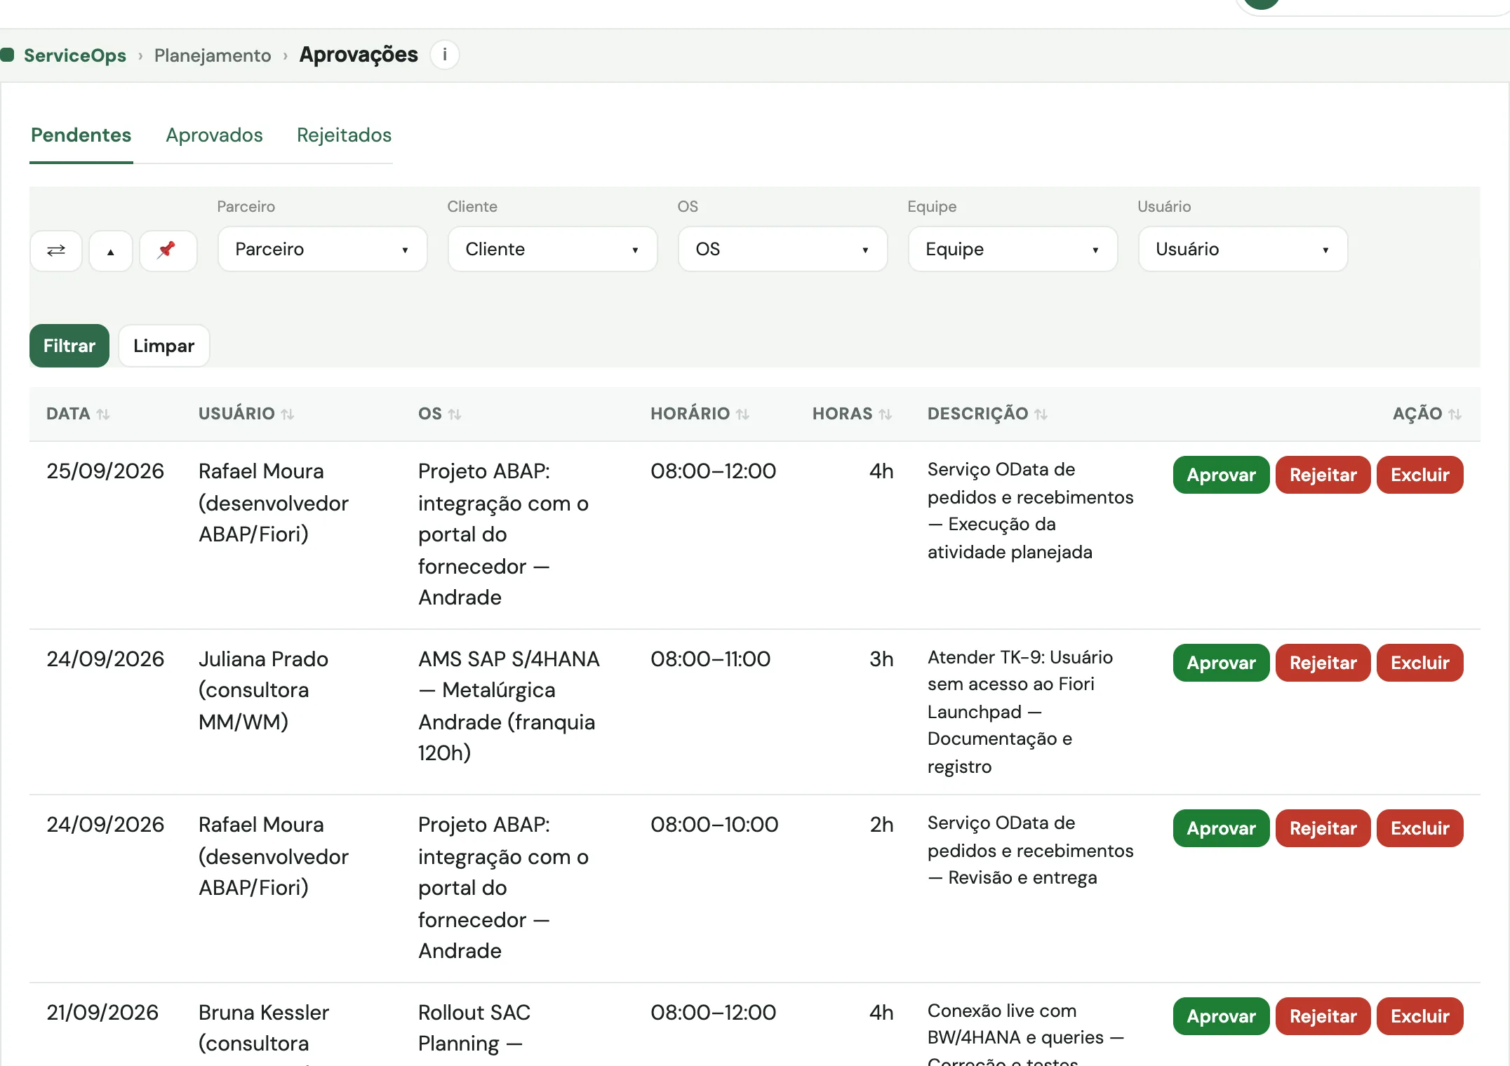Delete Bruna Kessler's 21/09/2026 entry

(x=1420, y=1016)
